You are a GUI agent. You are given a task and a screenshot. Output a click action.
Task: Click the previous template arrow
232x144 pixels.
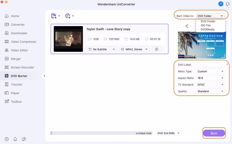pos(187,26)
